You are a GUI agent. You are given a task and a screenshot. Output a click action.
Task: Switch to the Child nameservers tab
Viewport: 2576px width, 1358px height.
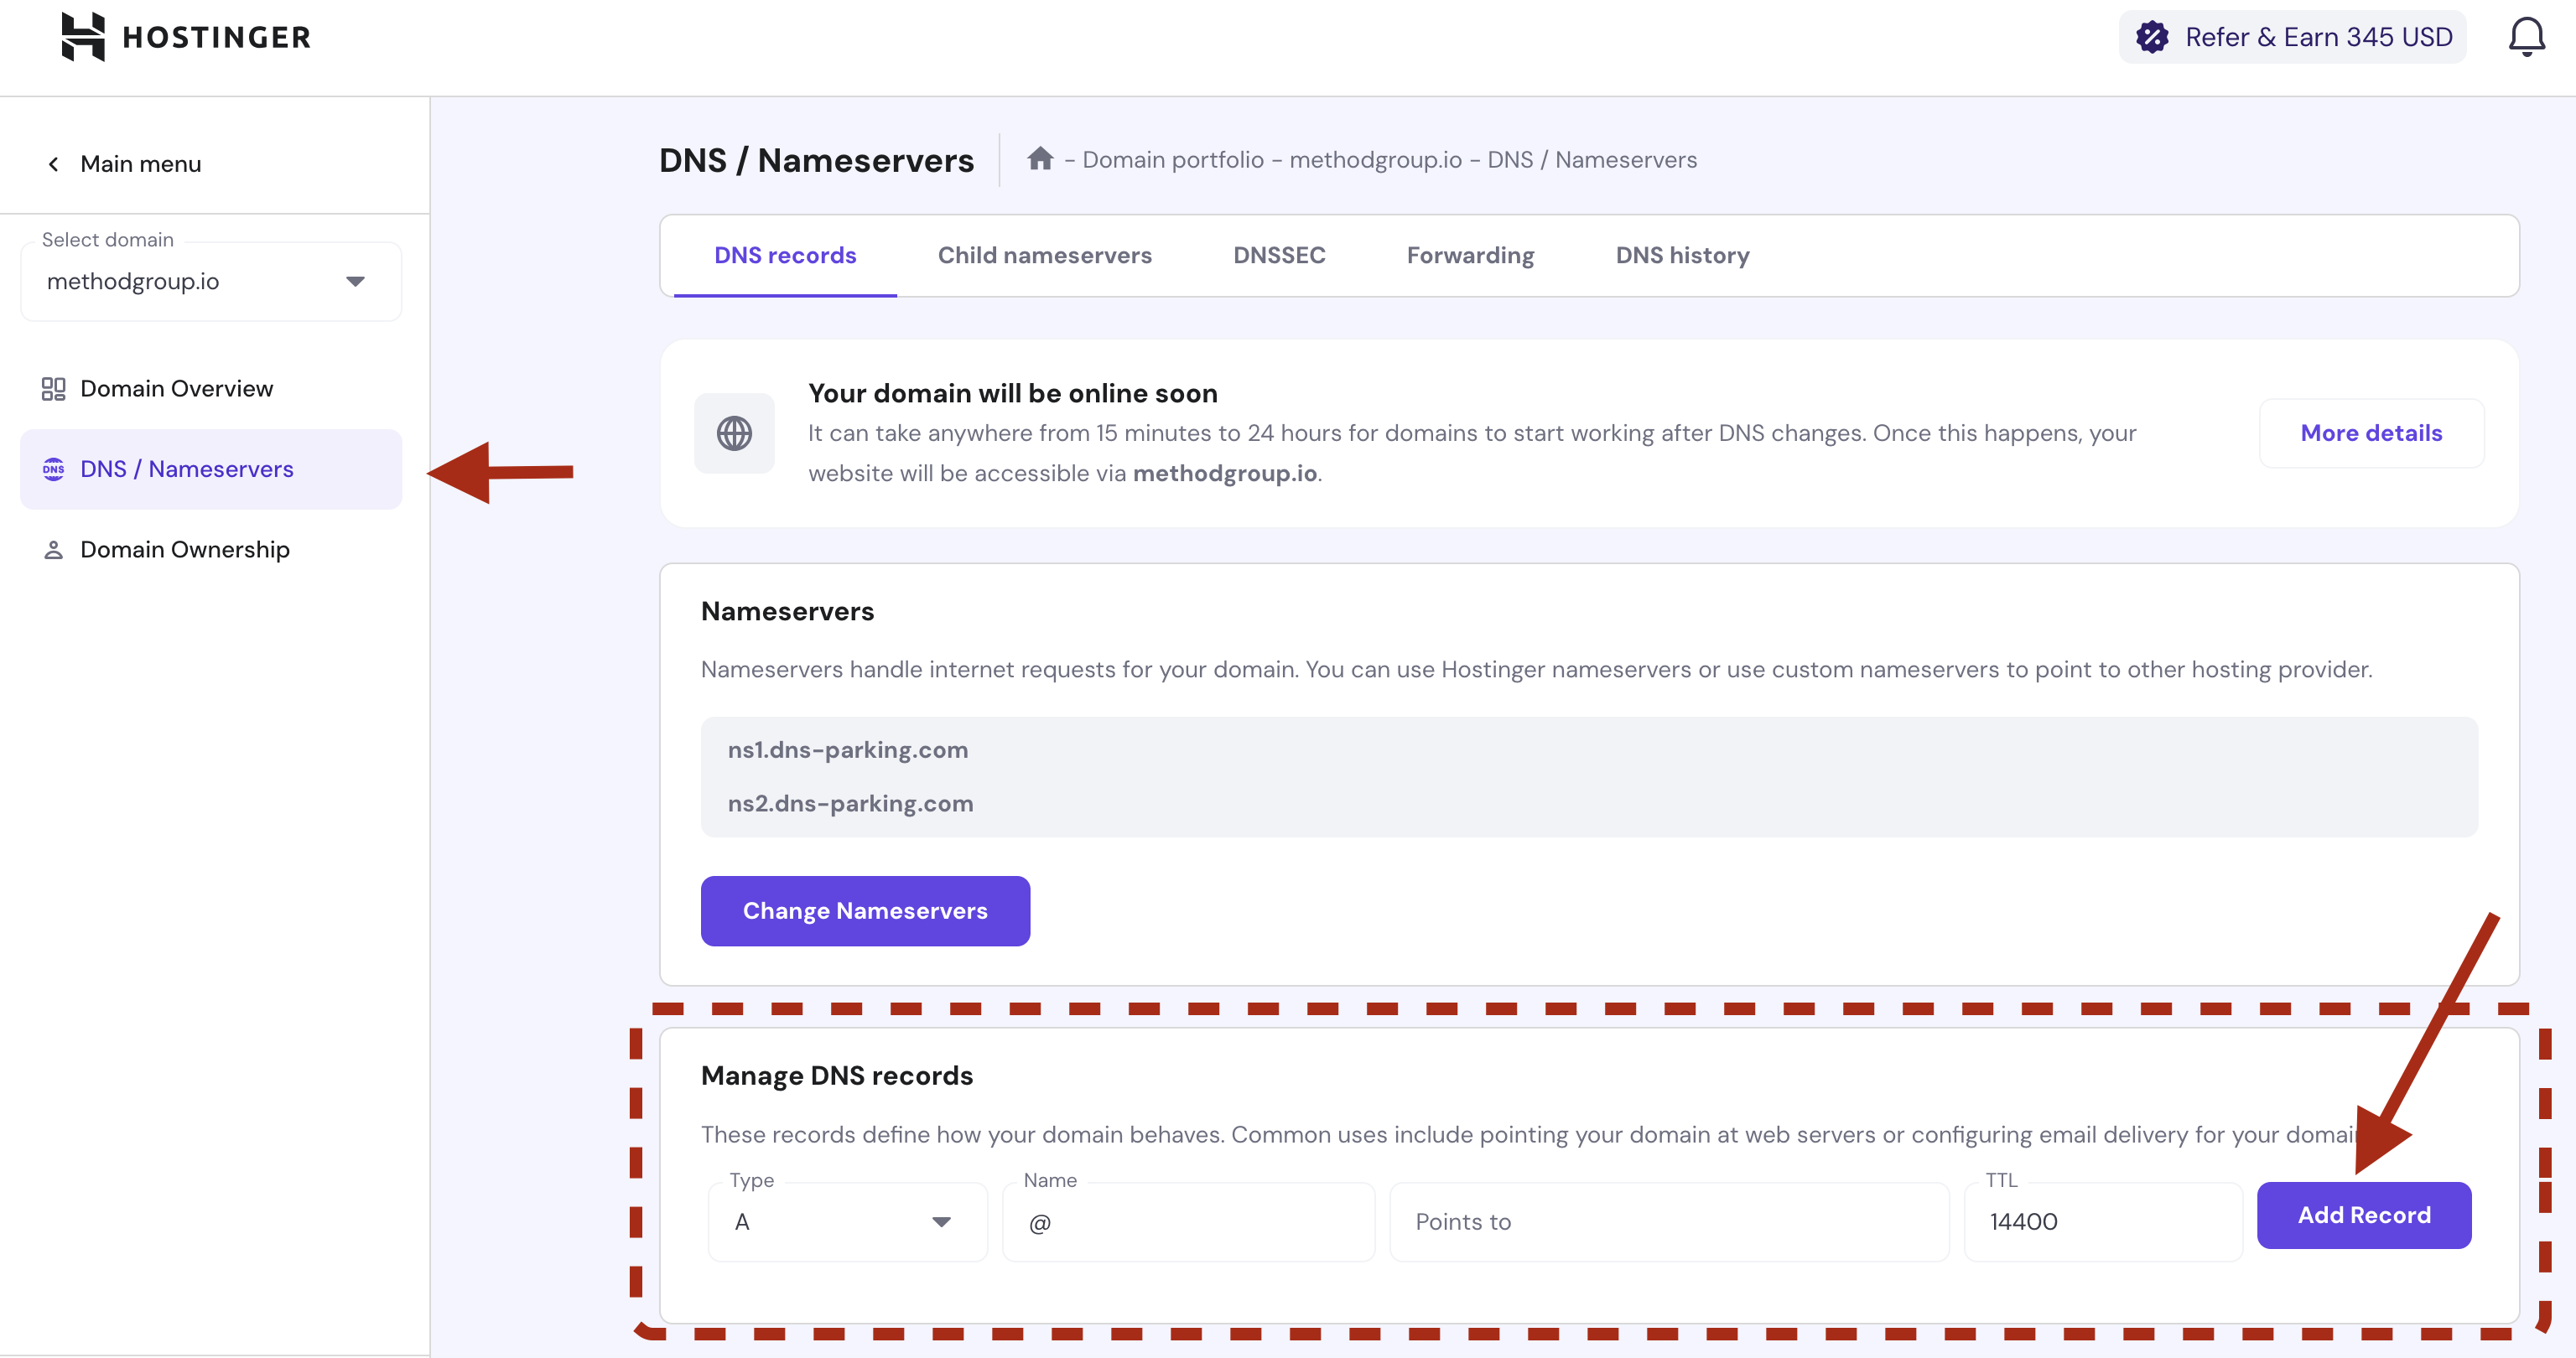coord(1044,255)
